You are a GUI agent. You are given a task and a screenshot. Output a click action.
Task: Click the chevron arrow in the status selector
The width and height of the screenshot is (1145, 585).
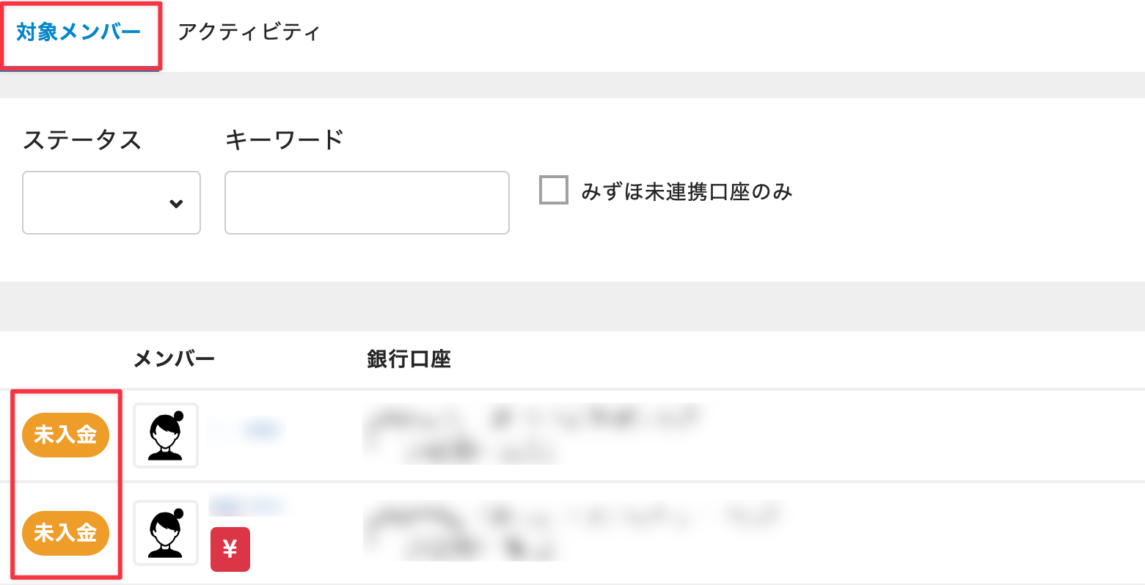176,204
